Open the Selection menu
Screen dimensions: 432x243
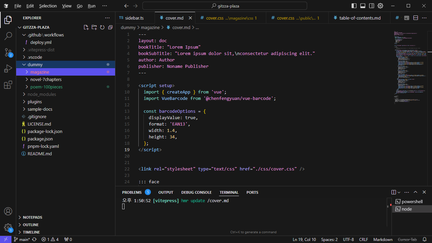(x=48, y=6)
